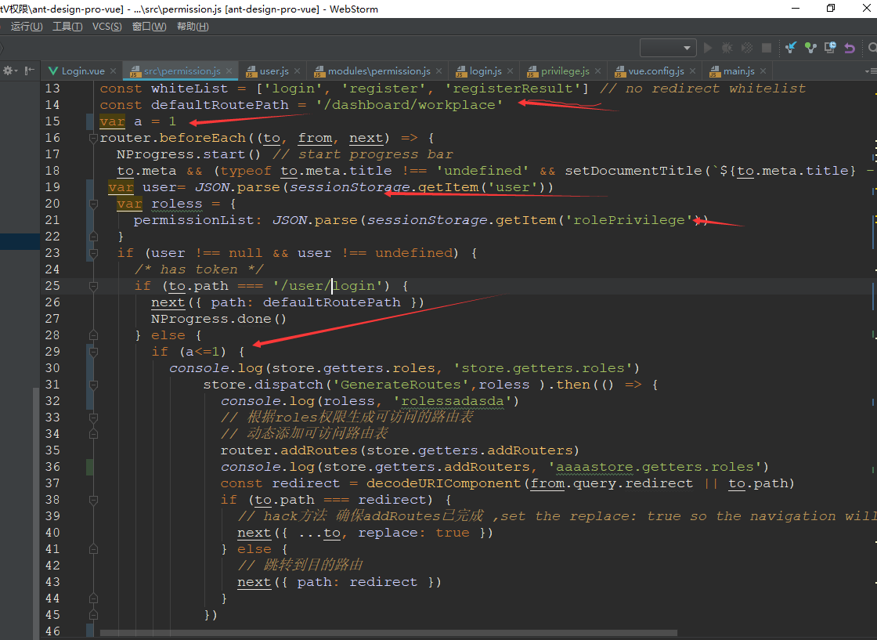Open the VCS(S) menu
The width and height of the screenshot is (877, 640).
tap(106, 27)
